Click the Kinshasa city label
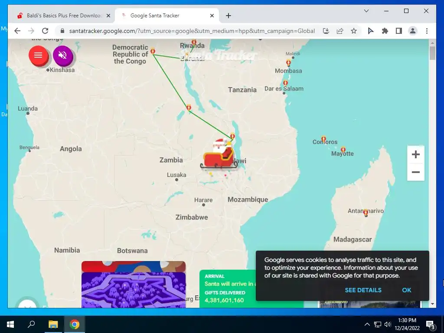Screen dimensions: 444x333 coord(62,70)
